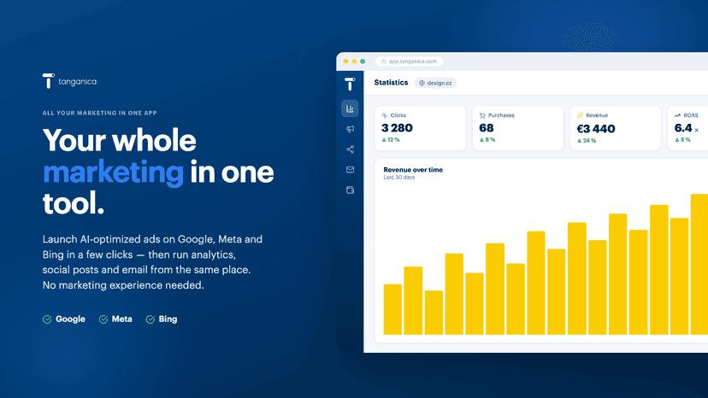Image resolution: width=708 pixels, height=398 pixels.
Task: Click the Meta green checkmark icon
Action: tap(103, 319)
